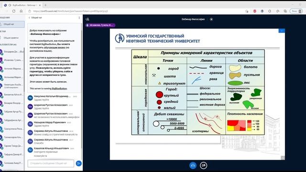This screenshot has width=306, height=172.
Task: Click the Вебинар Философия title
Action: click(x=193, y=19)
